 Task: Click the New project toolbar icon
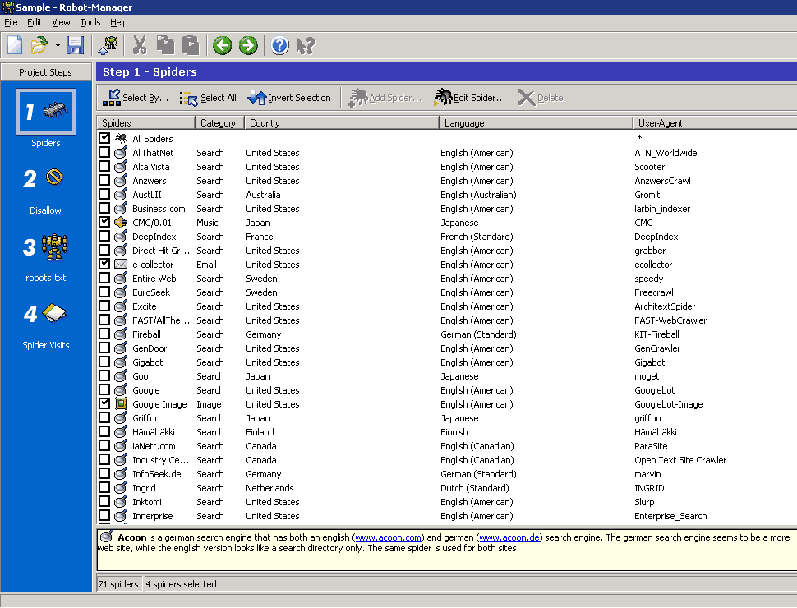(15, 46)
